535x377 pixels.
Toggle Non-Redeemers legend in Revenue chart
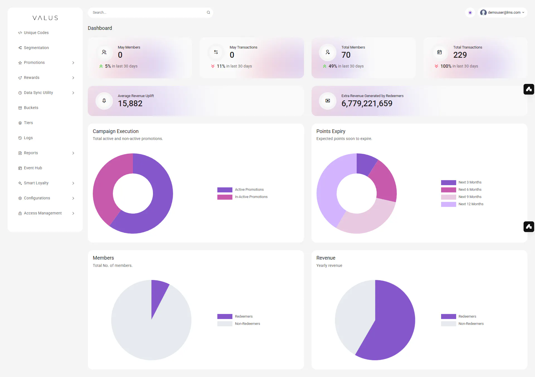point(462,324)
